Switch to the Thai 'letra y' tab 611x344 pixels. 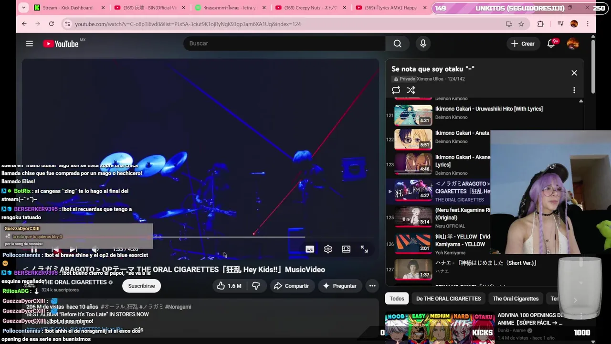tap(230, 8)
